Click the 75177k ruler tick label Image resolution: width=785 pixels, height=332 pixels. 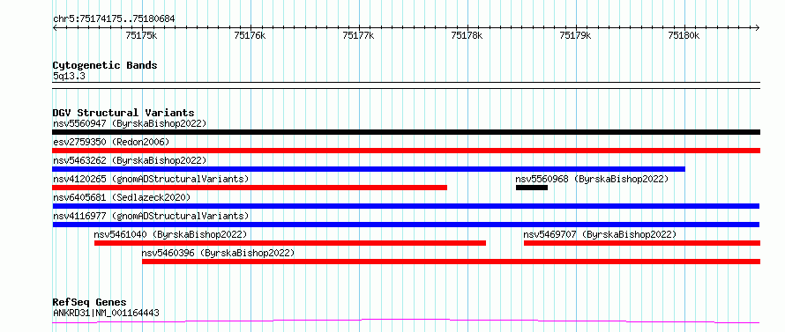click(359, 35)
